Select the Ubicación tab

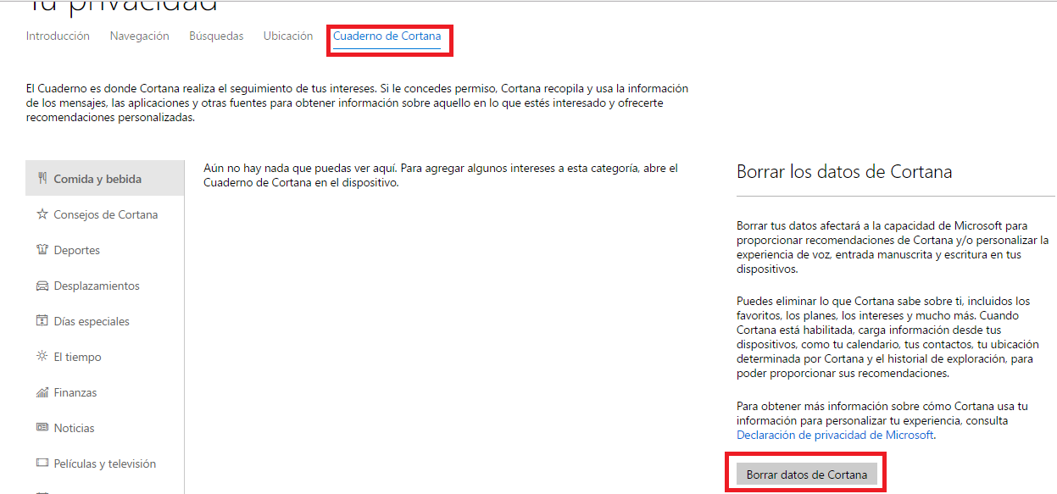tap(288, 36)
